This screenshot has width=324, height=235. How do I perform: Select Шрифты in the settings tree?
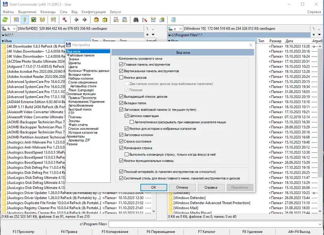(x=75, y=63)
